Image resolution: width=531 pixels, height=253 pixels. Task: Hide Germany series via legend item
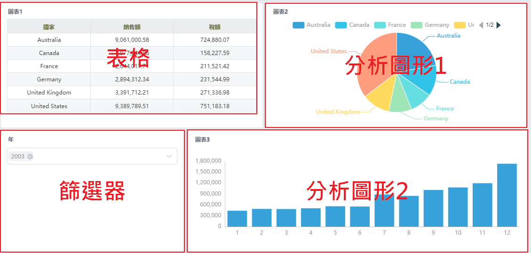430,25
